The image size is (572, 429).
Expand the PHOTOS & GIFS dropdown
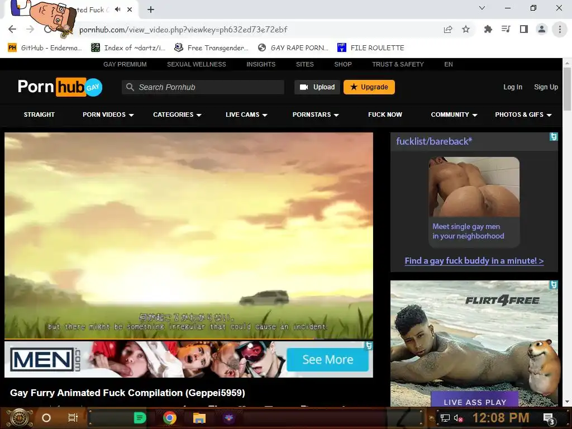click(523, 115)
